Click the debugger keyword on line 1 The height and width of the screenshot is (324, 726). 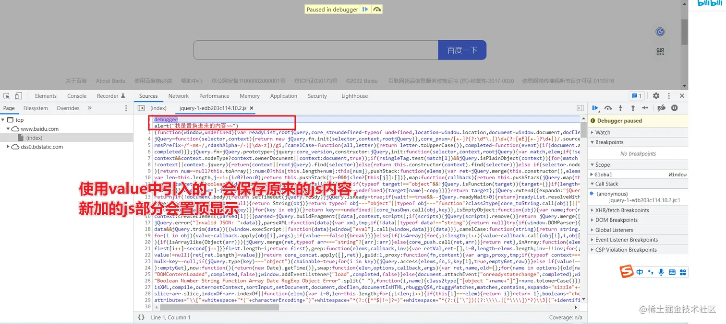coord(166,119)
